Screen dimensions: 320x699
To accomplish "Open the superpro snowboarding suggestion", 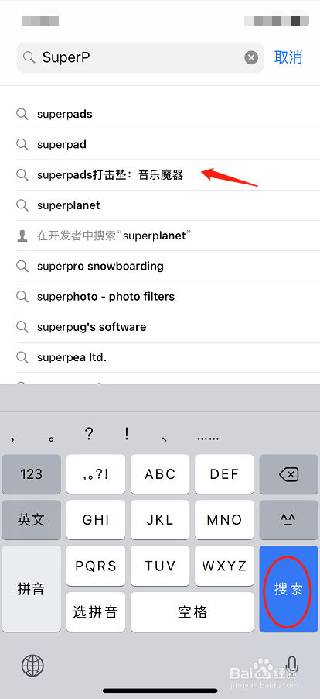I will tap(168, 266).
